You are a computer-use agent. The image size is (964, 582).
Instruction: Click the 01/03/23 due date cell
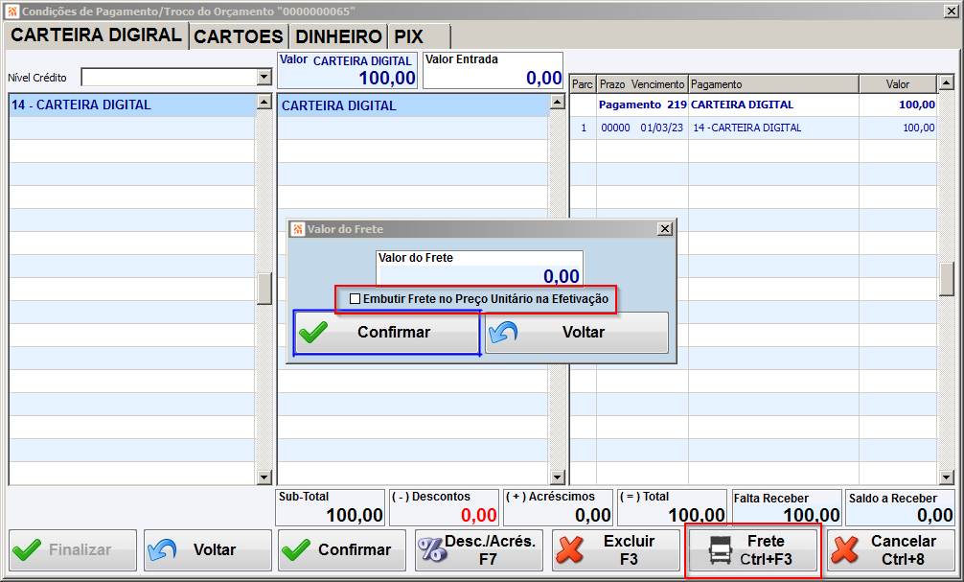click(661, 128)
